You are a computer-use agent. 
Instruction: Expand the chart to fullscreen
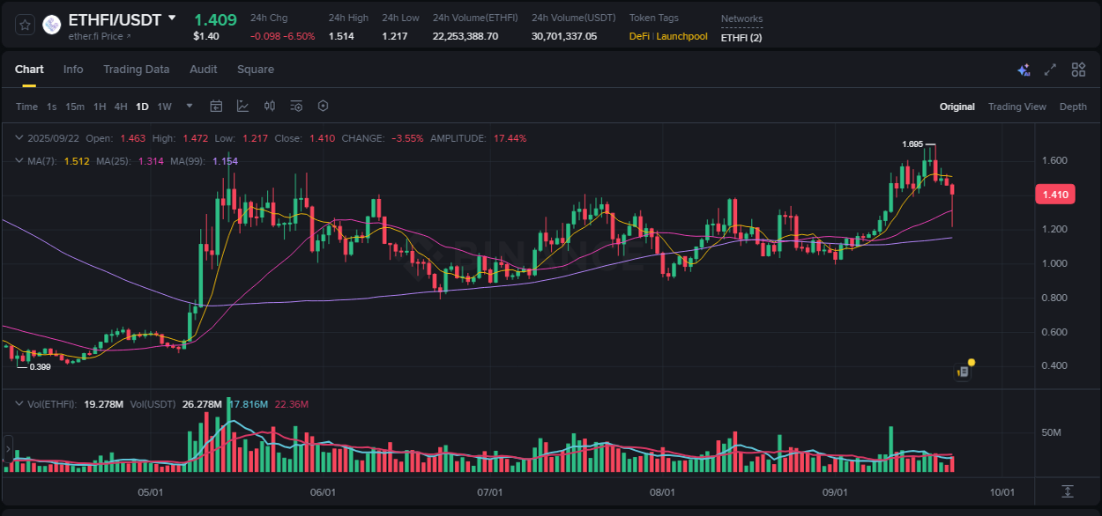pos(1049,69)
